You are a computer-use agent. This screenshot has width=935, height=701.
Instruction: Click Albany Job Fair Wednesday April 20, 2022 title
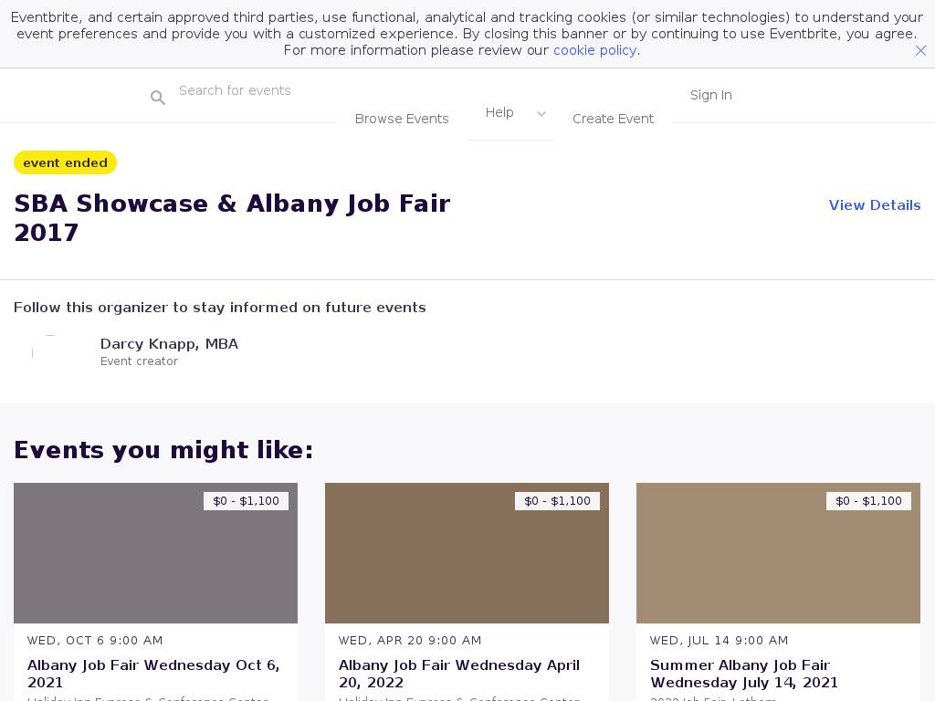pos(458,674)
